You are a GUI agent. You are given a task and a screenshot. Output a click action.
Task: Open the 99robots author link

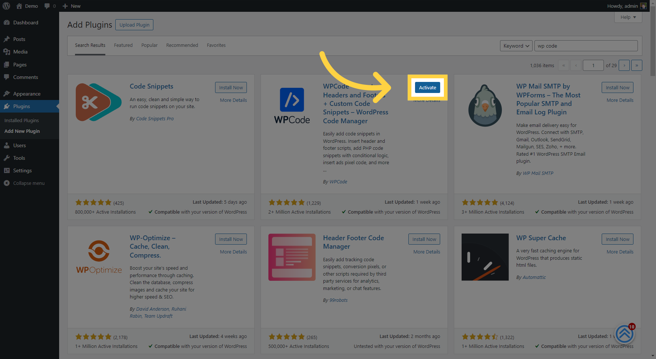coord(339,300)
